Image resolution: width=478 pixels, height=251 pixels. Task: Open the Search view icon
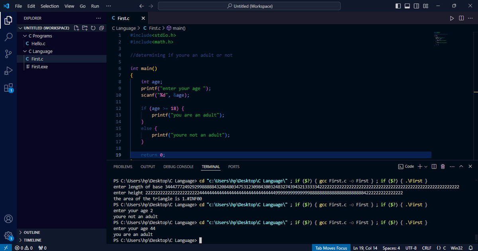(x=8, y=37)
